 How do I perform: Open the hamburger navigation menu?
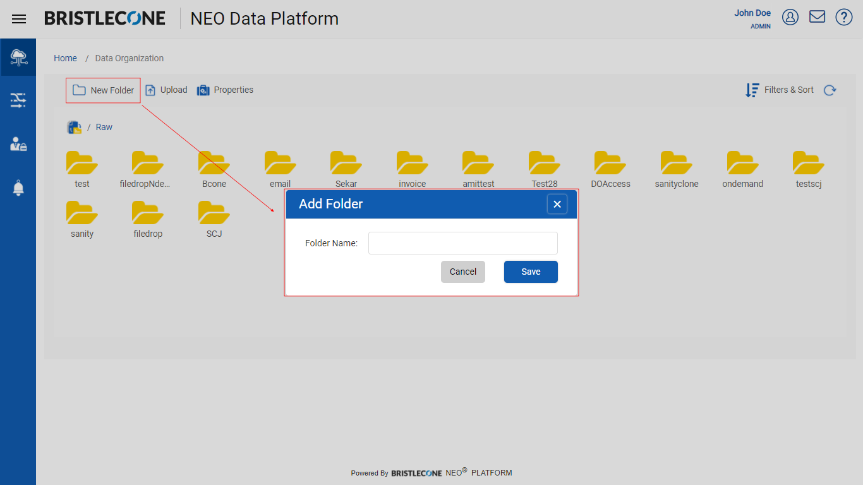pyautogui.click(x=19, y=19)
